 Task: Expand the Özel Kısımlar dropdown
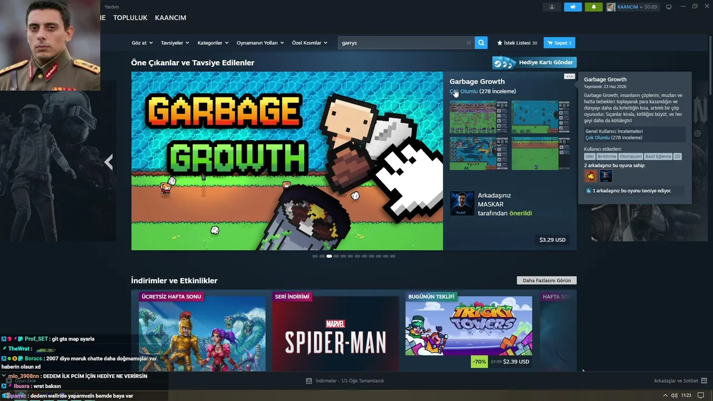(309, 43)
